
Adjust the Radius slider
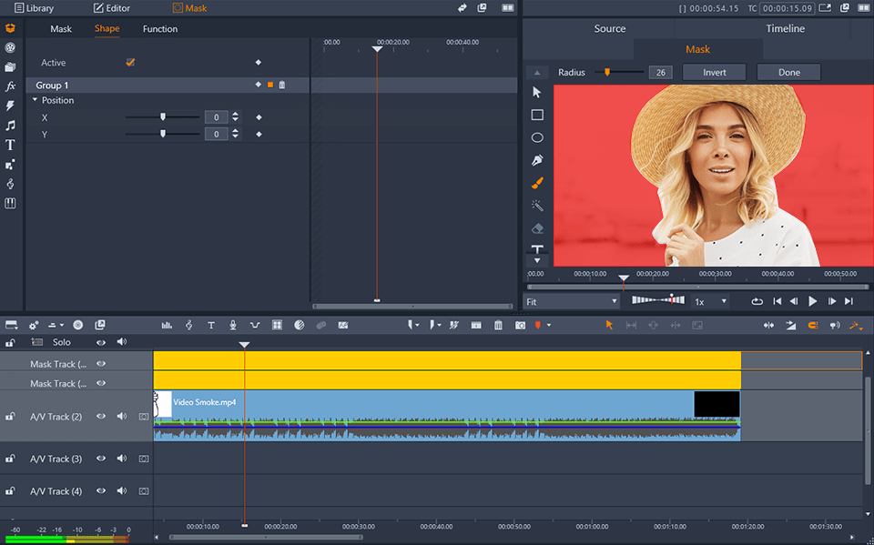[x=608, y=73]
